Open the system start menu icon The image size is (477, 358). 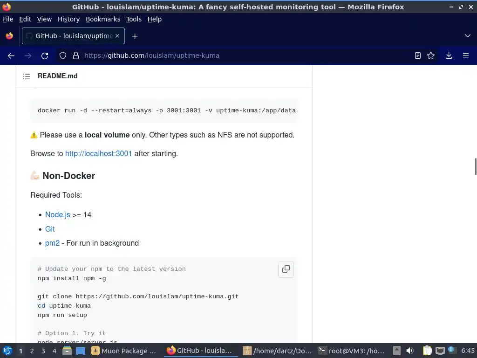point(7,351)
